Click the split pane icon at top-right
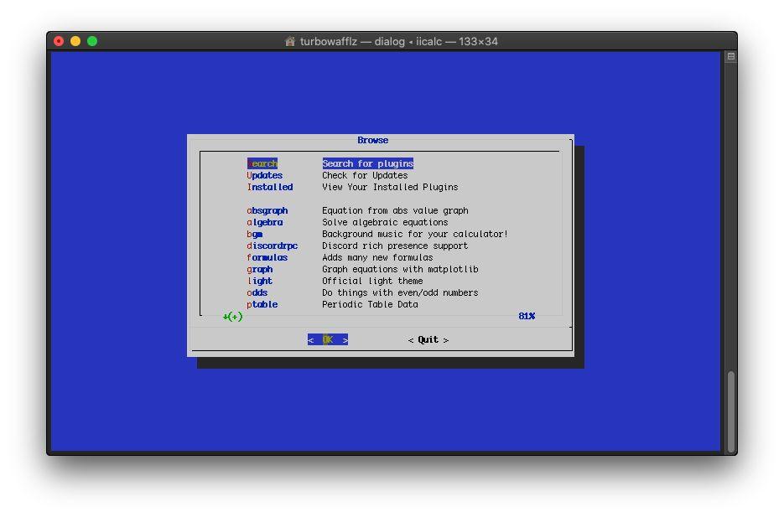Image resolution: width=784 pixels, height=517 pixels. click(x=730, y=56)
